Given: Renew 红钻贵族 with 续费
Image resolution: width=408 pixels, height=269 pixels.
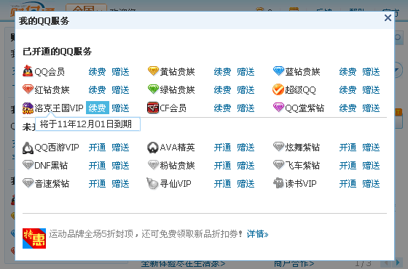Looking at the screenshot, I should 97,90.
